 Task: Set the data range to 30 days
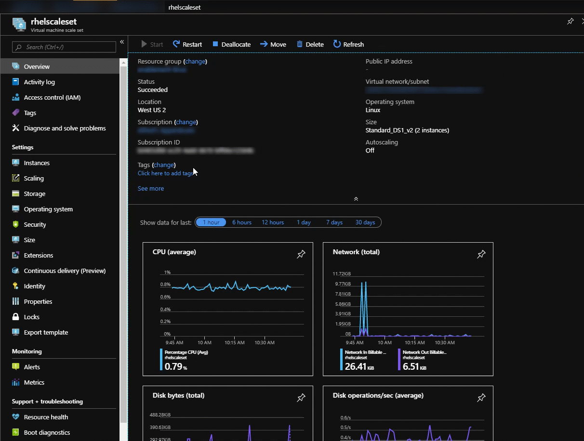pyautogui.click(x=365, y=222)
